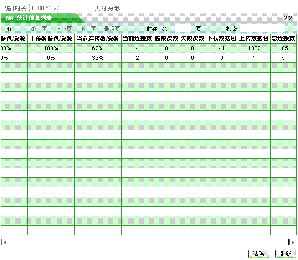Click the page number input field
This screenshot has width=298, height=260.
coord(183,29)
